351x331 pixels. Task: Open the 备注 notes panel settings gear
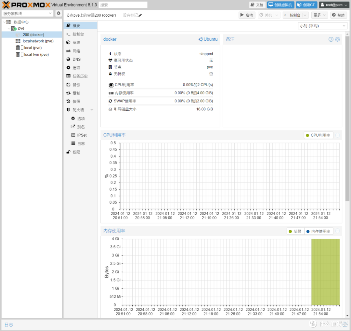pos(337,39)
